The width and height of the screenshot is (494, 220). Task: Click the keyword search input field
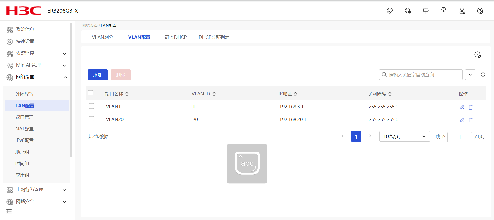423,75
